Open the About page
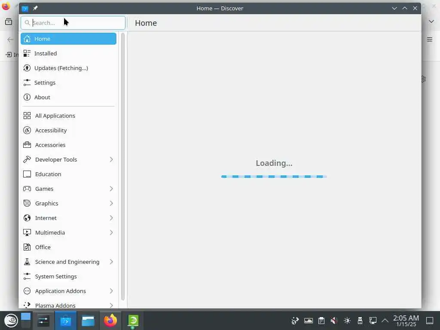The height and width of the screenshot is (330, 440). click(68, 97)
